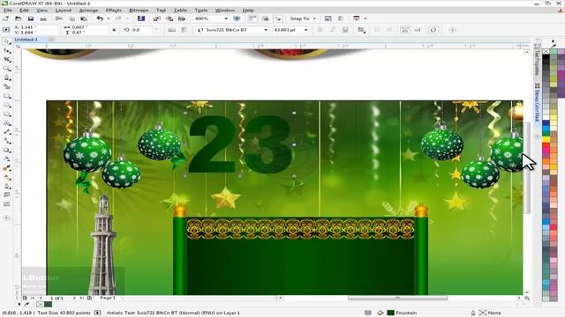The height and width of the screenshot is (317, 565).
Task: Switch to the Untitled-1 document tab
Action: 26,39
